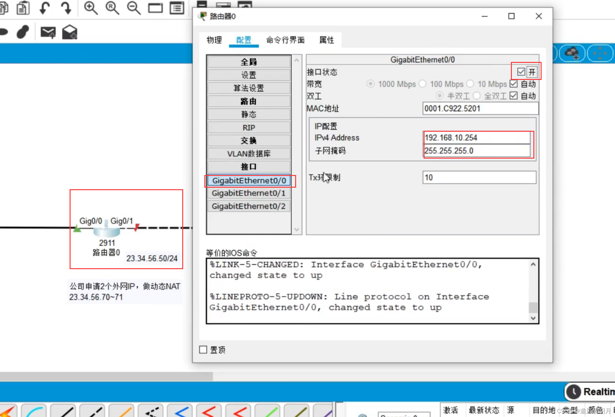Reset zoom with the R magnifier icon
Image resolution: width=615 pixels, height=417 pixels.
(112, 8)
